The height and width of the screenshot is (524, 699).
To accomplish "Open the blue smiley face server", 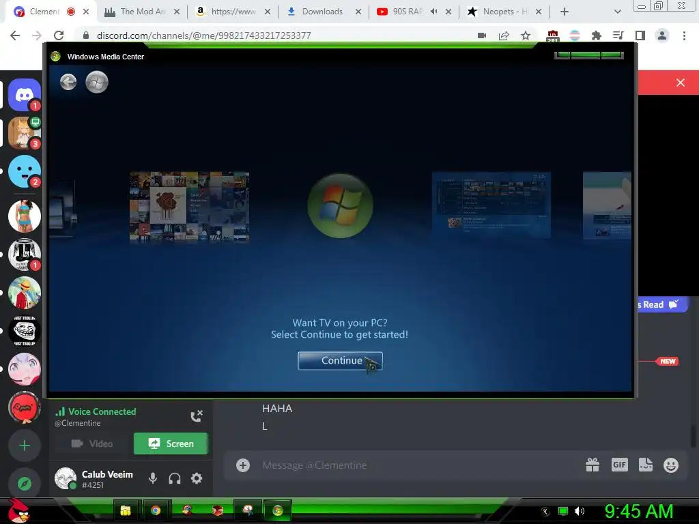I will [24, 171].
